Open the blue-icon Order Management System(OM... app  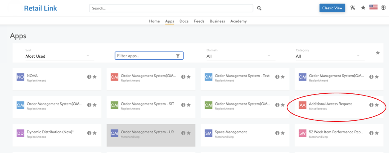(57, 107)
